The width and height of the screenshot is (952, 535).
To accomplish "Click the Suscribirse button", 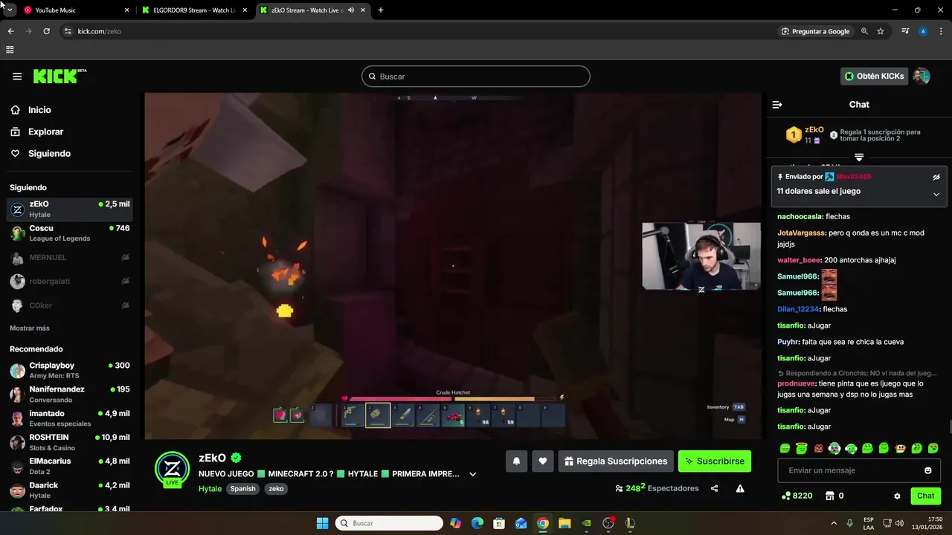I will click(x=715, y=461).
